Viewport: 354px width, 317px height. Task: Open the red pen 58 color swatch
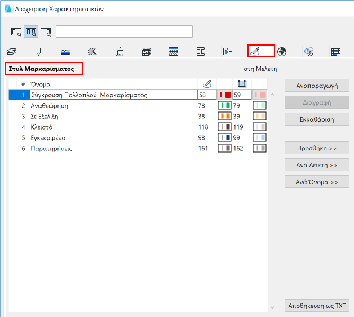tap(225, 95)
